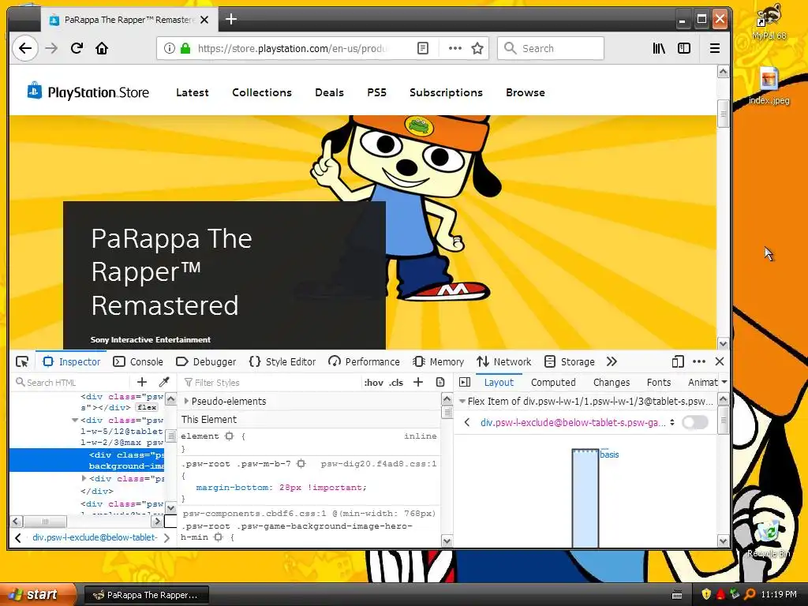Show sidebars icon in browser toolbar

coord(684,48)
